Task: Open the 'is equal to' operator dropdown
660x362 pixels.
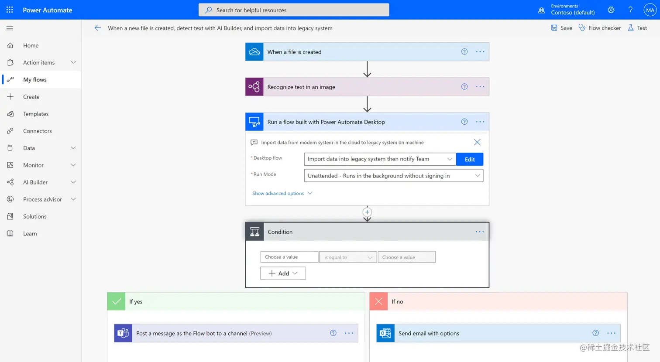Action: (348, 257)
